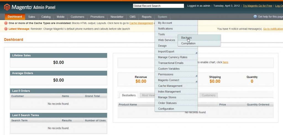Image resolution: width=283 pixels, height=135 pixels.
Task: Click the Cache Management link in warning bar
Action: pos(141,23)
